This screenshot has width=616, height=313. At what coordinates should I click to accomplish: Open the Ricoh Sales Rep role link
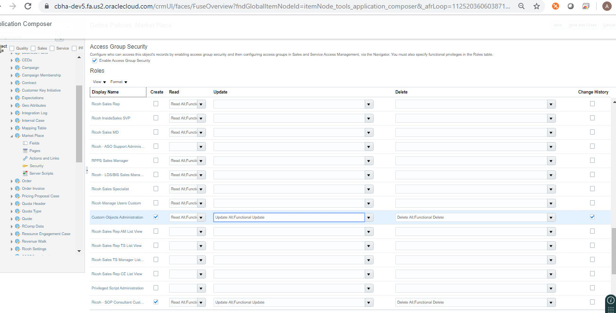click(x=105, y=104)
